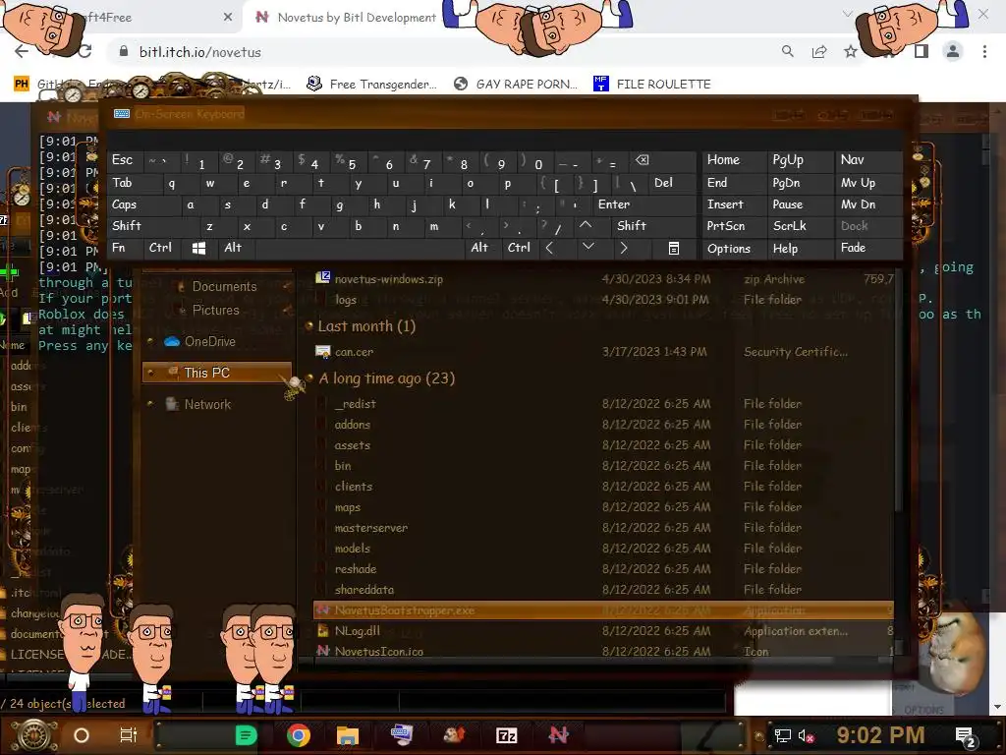Tap the backspace key icon on the On-Screen Keyboard
1006x755 pixels.
(x=642, y=160)
